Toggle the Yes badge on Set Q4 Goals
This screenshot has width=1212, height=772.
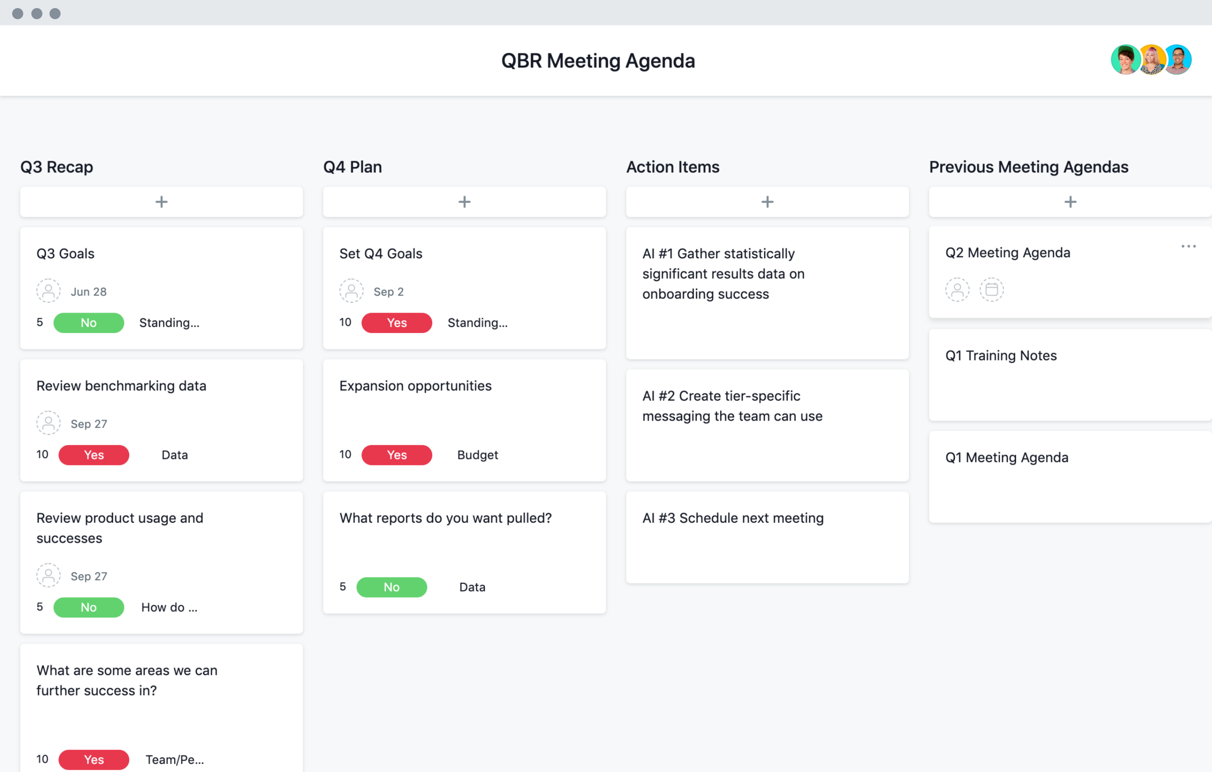click(397, 322)
